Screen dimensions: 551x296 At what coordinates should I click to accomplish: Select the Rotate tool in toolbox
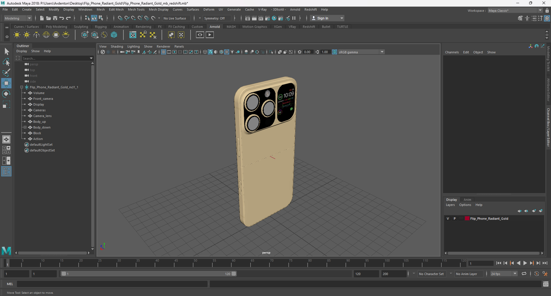[x=6, y=94]
